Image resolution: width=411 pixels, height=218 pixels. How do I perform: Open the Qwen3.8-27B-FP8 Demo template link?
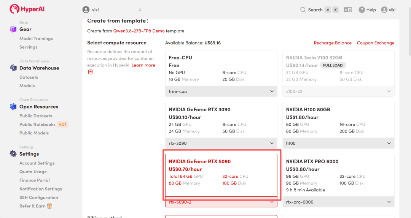pos(139,31)
